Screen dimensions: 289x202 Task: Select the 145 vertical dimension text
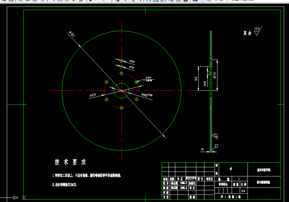[x=196, y=78]
